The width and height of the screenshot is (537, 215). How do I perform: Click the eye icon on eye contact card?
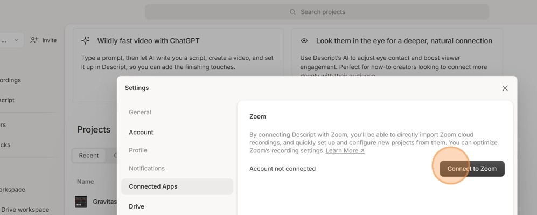304,41
